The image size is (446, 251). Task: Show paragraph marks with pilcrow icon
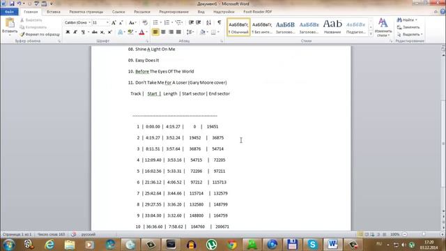219,22
